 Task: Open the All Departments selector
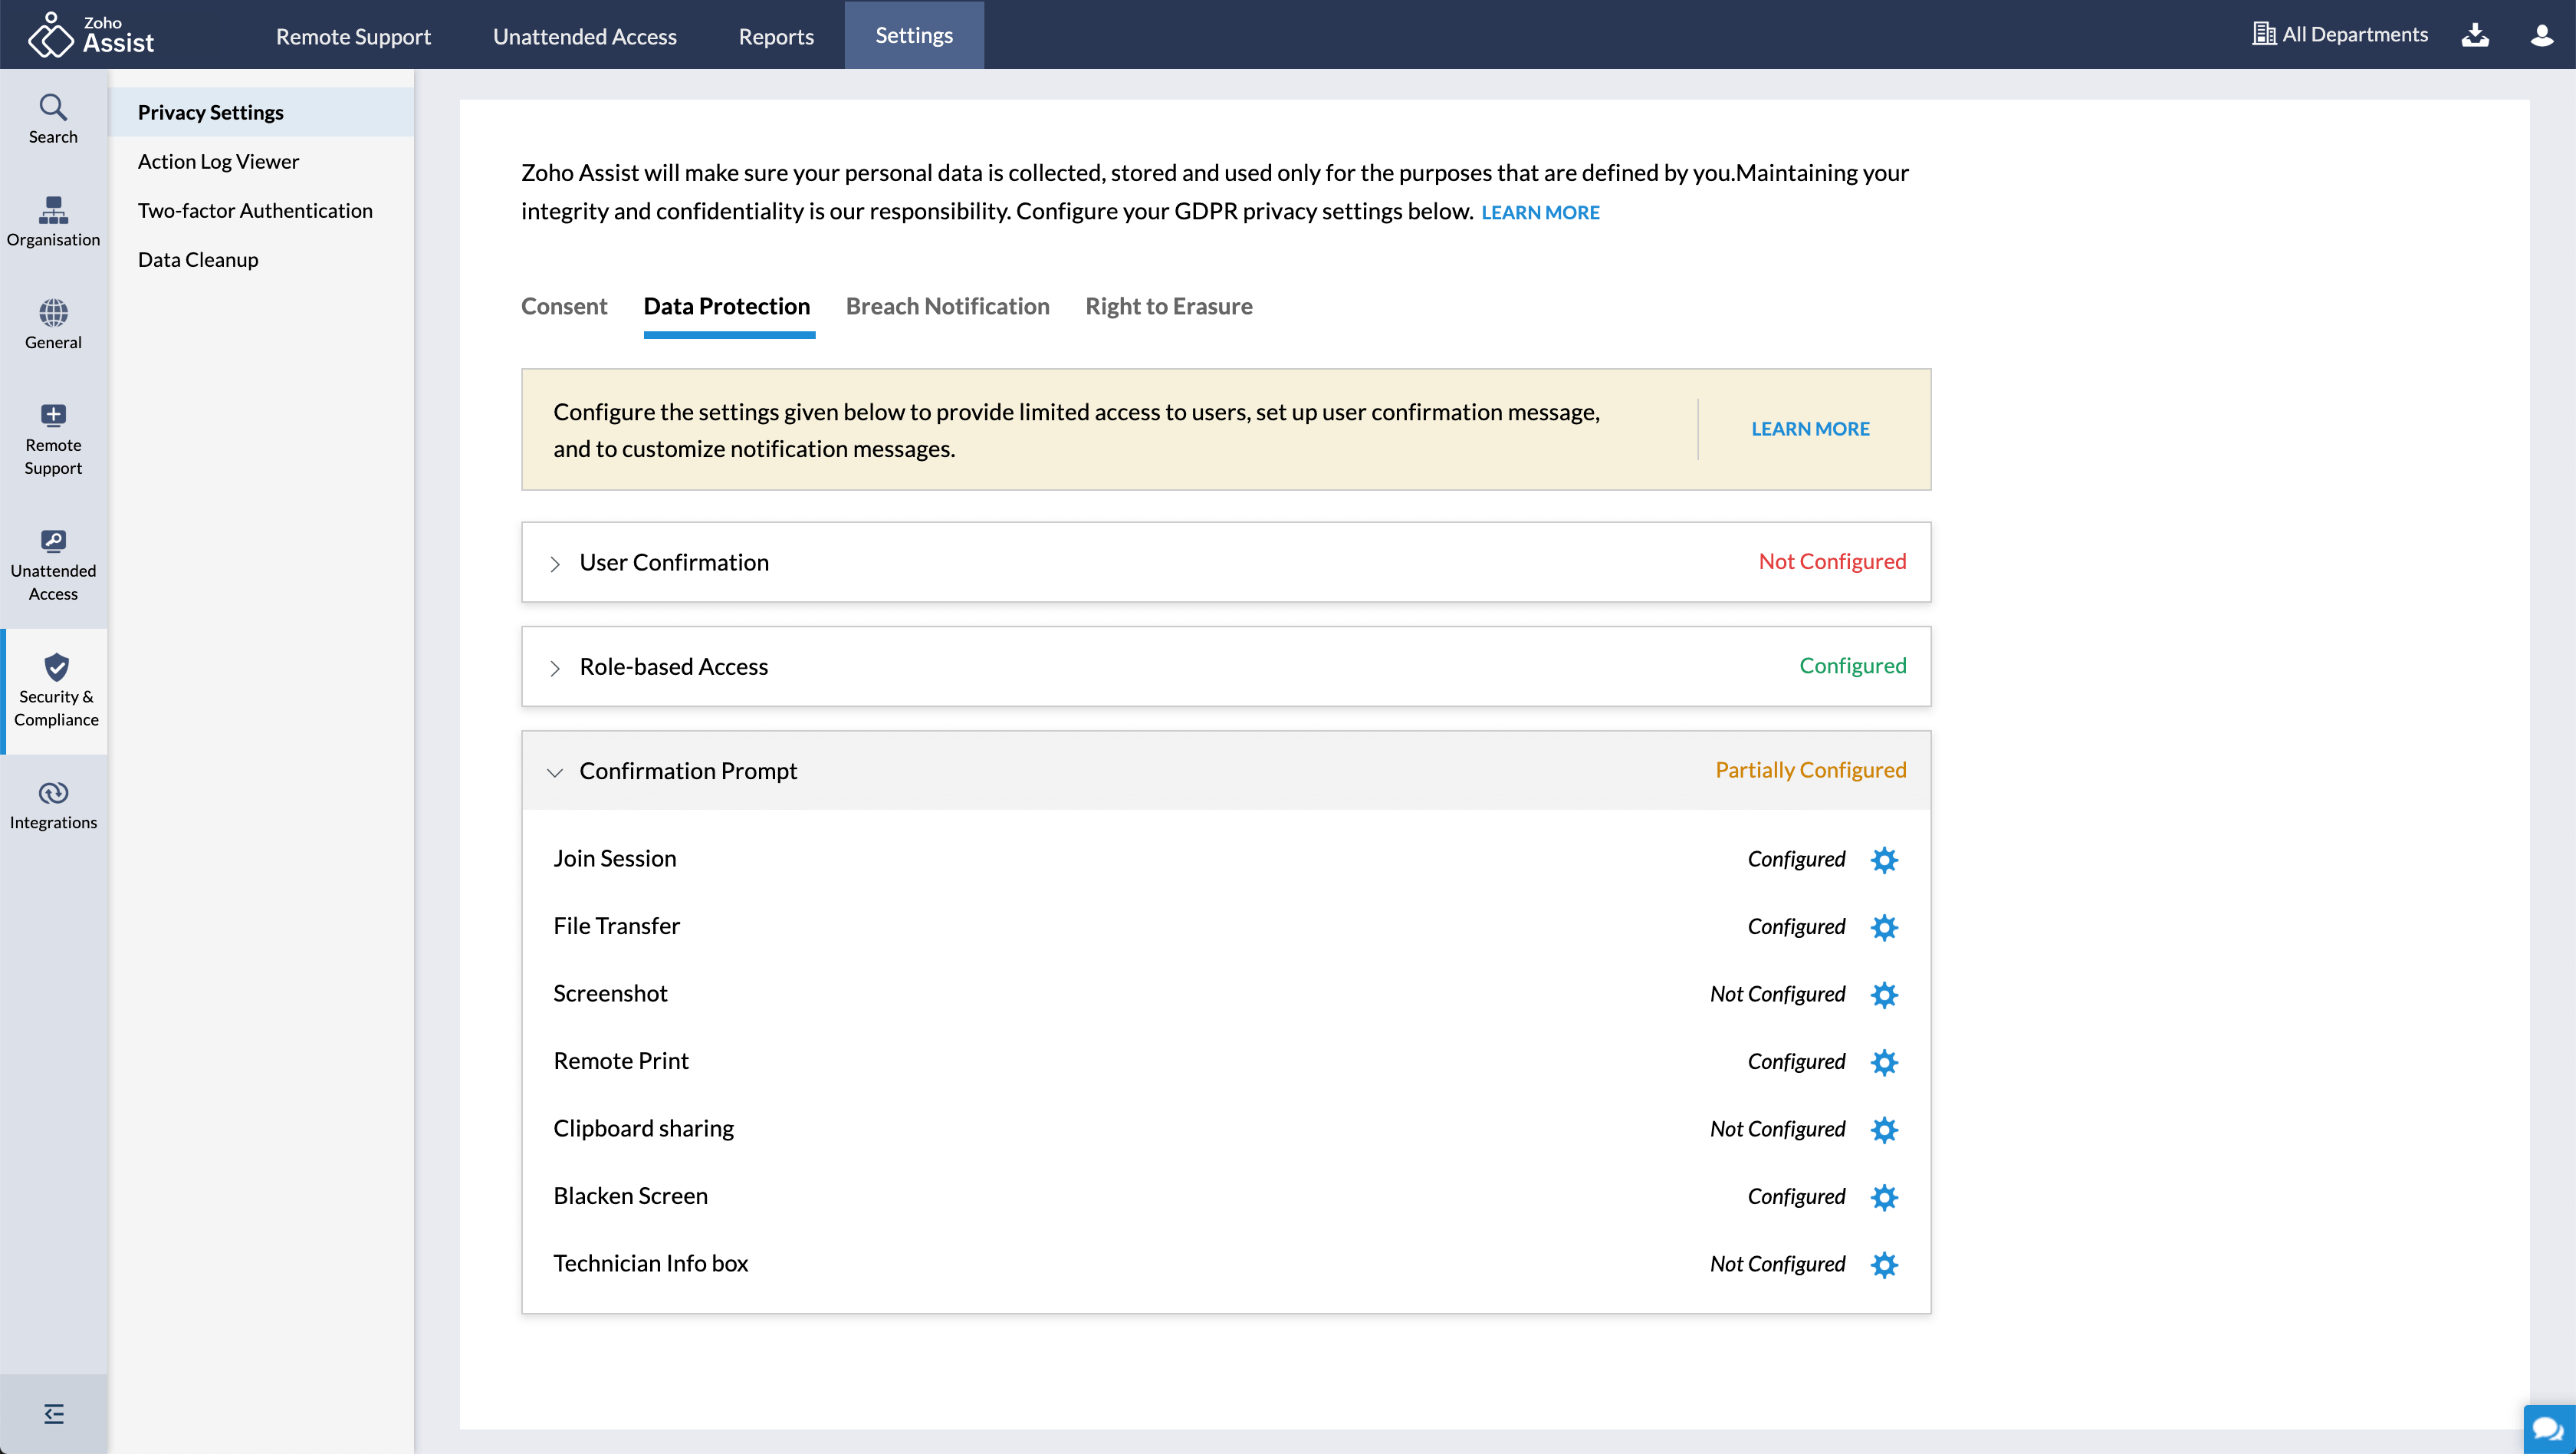[2339, 35]
